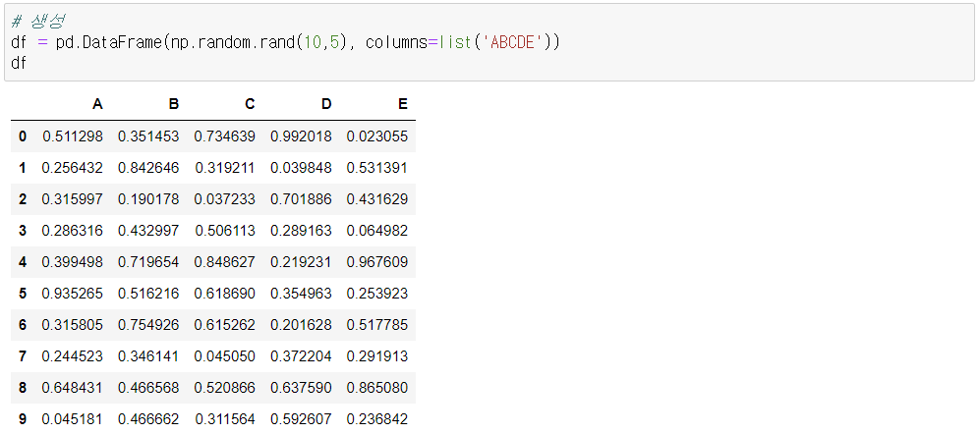978x434 pixels.
Task: Select cell value 0.511298
Action: click(73, 136)
